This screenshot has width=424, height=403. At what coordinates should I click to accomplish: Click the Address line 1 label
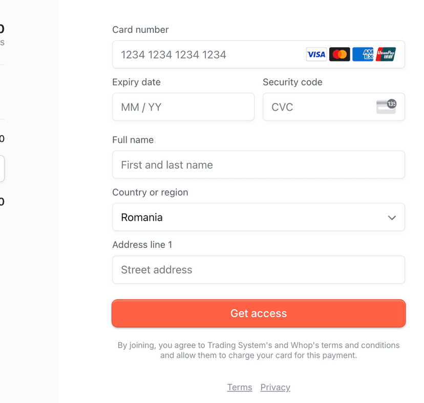tap(142, 245)
